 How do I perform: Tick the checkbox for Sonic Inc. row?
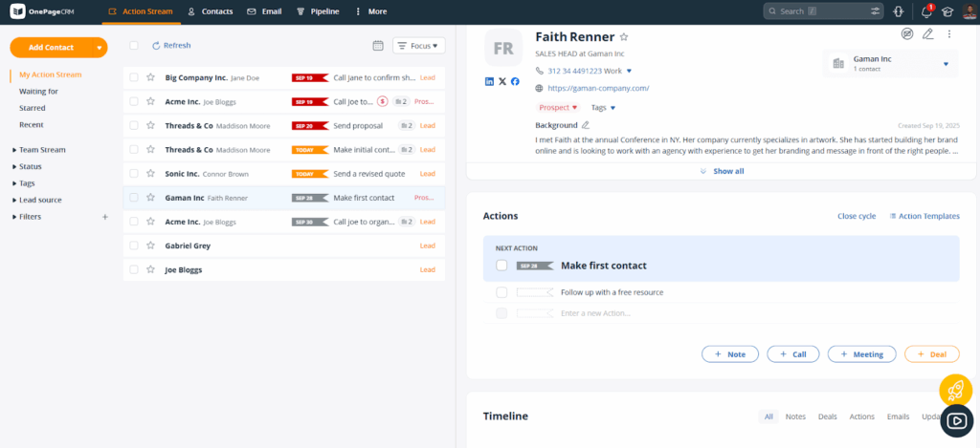pyautogui.click(x=134, y=174)
